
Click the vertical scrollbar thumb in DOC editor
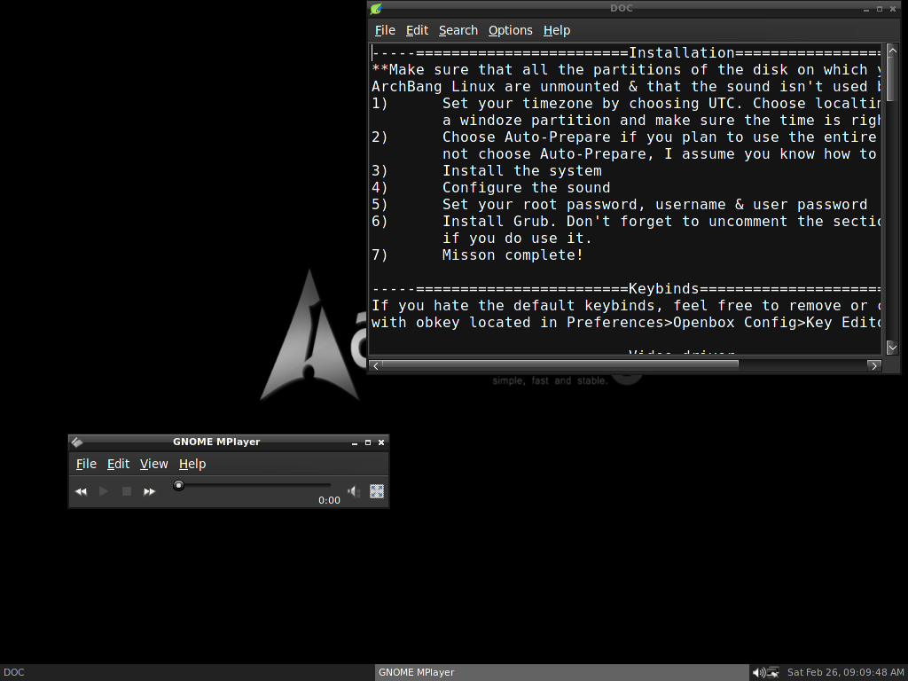[892, 79]
